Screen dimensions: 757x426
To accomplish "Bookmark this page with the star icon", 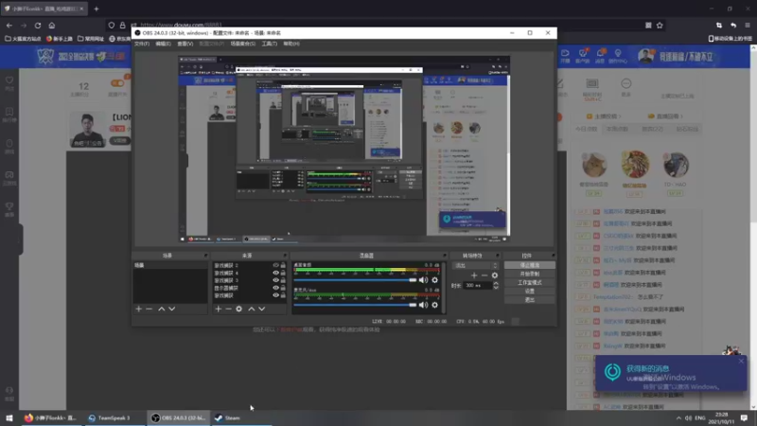I will tap(660, 26).
